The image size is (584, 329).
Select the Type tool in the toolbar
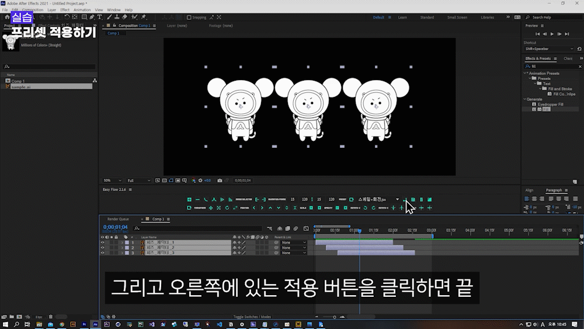pos(100,17)
